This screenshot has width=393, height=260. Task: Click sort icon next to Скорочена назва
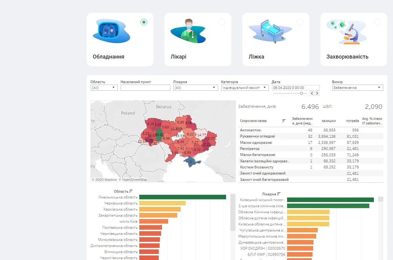coord(284,121)
